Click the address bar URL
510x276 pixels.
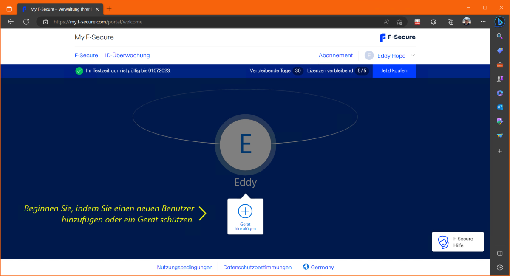coord(98,22)
